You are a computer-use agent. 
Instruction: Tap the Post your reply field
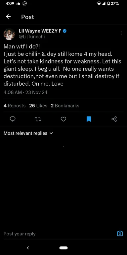[59, 234]
